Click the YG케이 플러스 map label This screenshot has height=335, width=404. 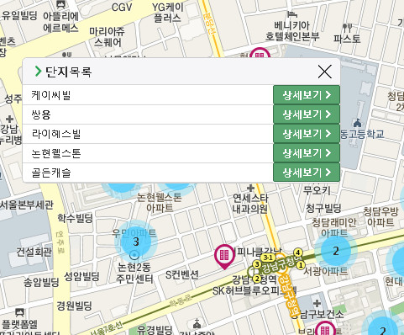pyautogui.click(x=167, y=13)
